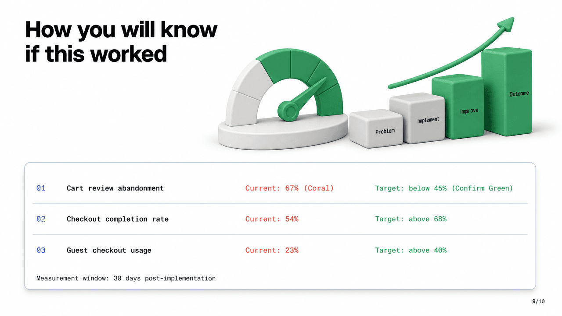Click the Measurement window footnote
The height and width of the screenshot is (316, 562).
pos(126,278)
